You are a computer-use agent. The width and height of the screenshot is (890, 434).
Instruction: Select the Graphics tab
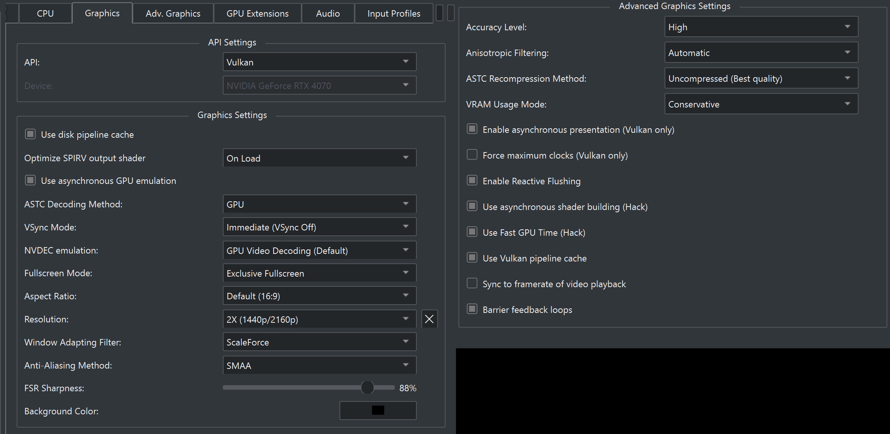[102, 13]
